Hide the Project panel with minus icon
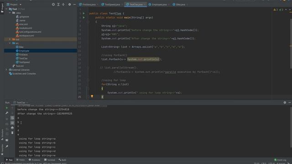The image size is (292, 164). (x=74, y=5)
